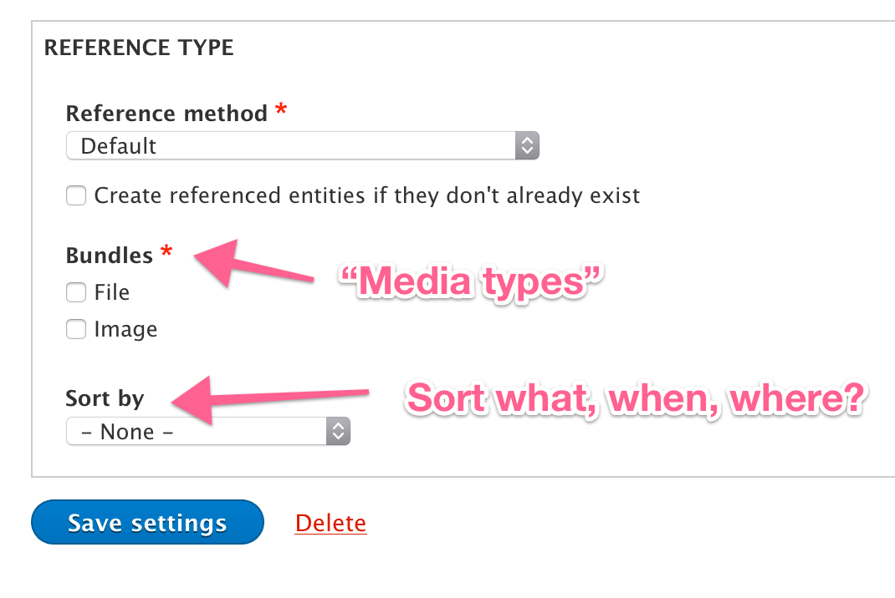Click the label text "Create referenced entities if they don't already exist"

click(367, 195)
